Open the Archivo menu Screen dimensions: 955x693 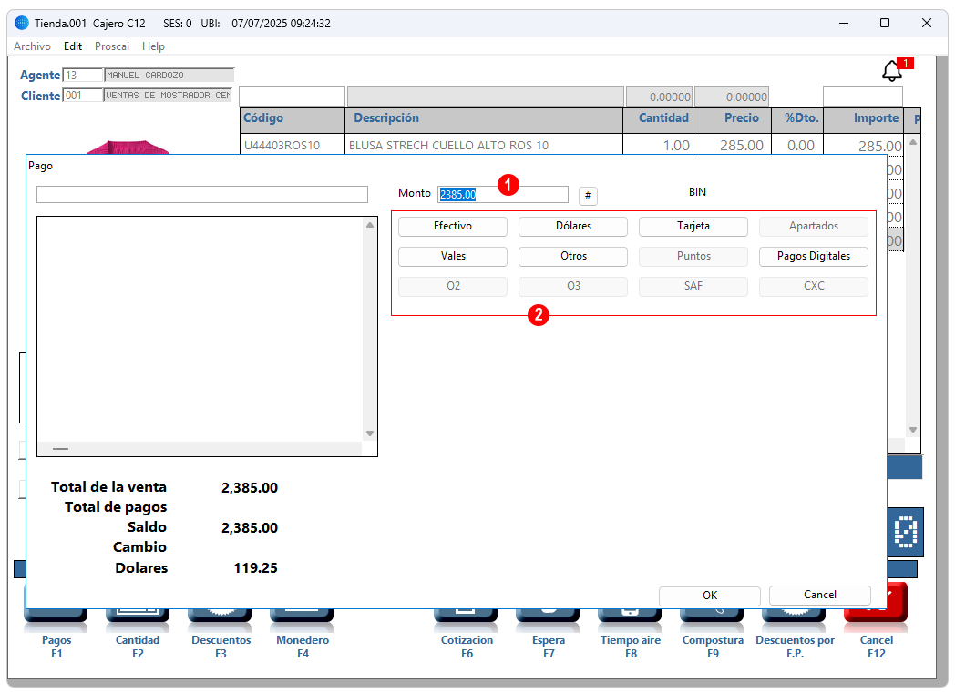coord(32,46)
